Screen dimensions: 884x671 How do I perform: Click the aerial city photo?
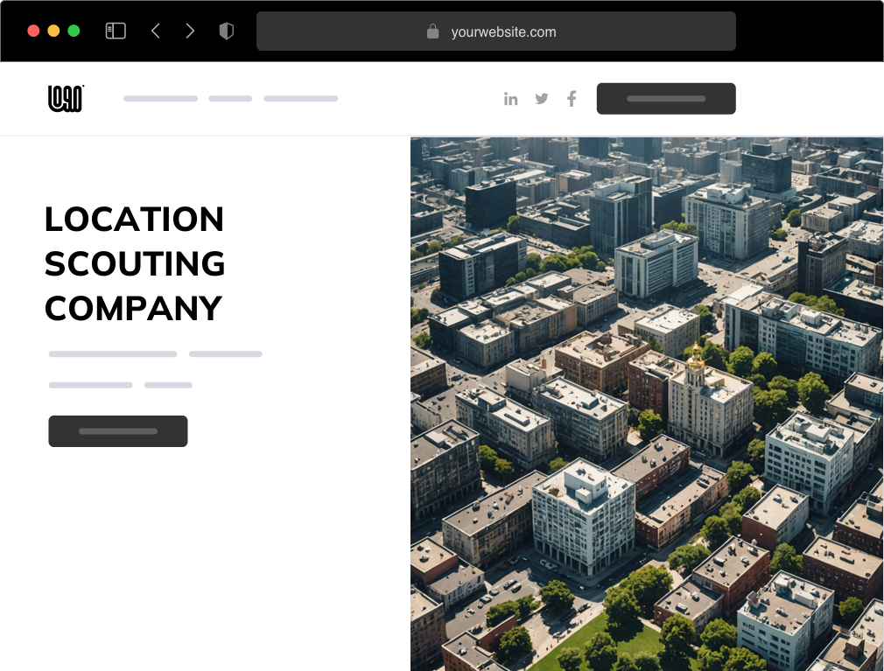[647, 404]
